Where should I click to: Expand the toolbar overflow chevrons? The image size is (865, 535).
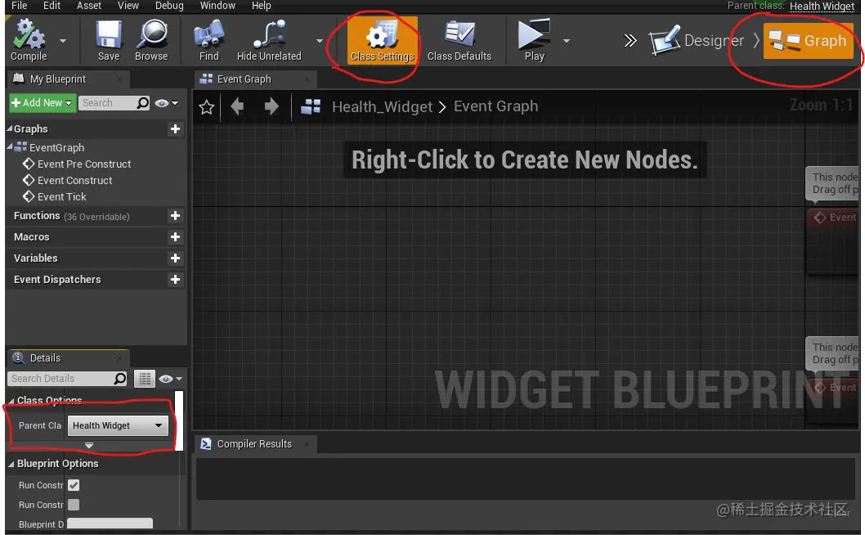tap(630, 40)
